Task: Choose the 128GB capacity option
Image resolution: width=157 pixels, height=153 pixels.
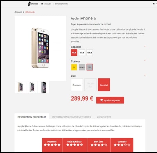Action: [x=90, y=53]
